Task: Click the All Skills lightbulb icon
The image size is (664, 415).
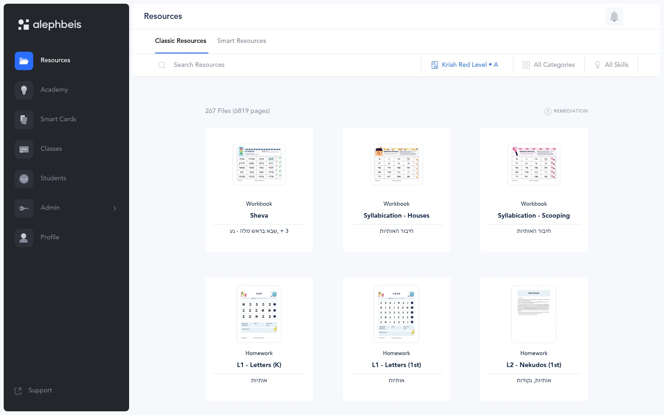Action: pyautogui.click(x=598, y=65)
